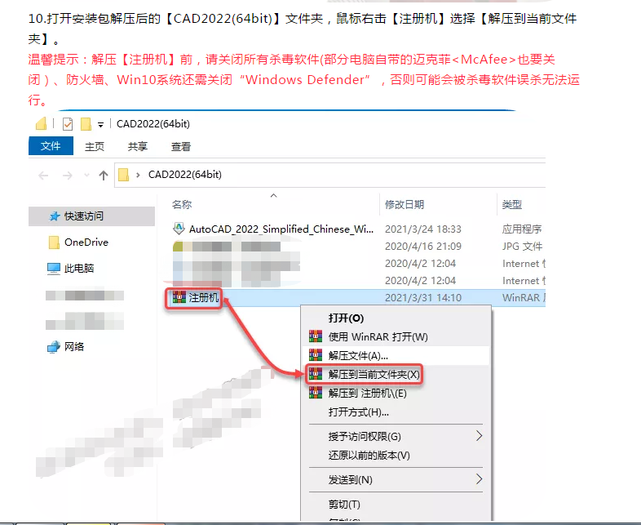Click date 2020/4/16 21:09 cell
Viewport: 641px width, 525px height.
pos(423,247)
